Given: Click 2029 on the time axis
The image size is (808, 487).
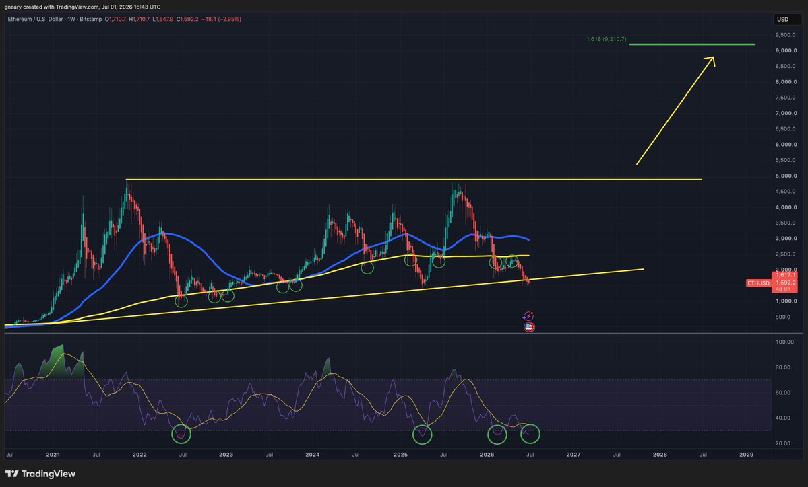Looking at the screenshot, I should pos(746,455).
